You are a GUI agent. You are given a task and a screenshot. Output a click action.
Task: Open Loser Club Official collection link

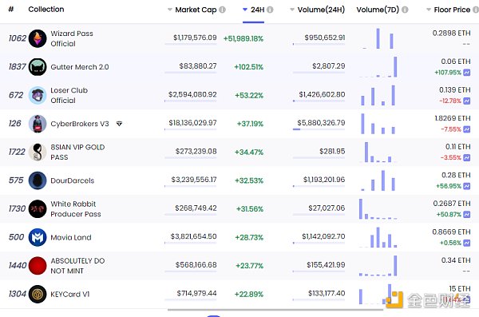(x=69, y=95)
